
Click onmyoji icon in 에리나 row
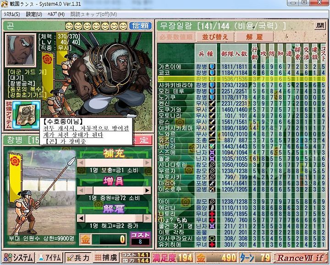pyautogui.click(x=212, y=208)
